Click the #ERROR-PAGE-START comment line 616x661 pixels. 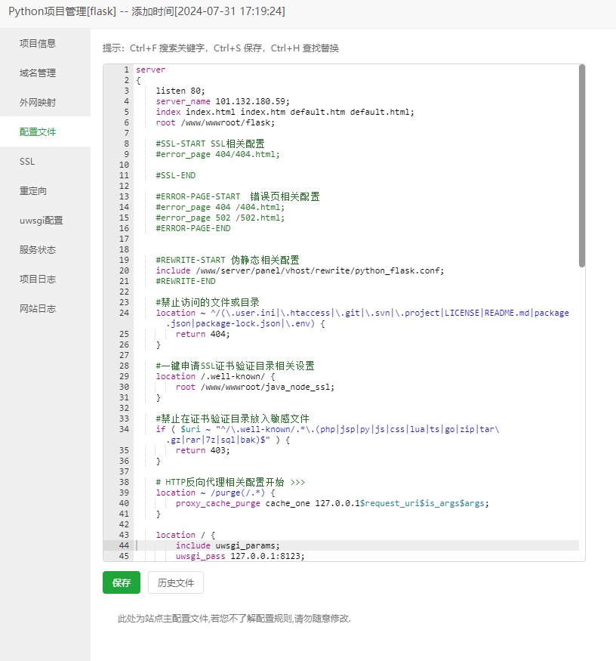tap(238, 196)
